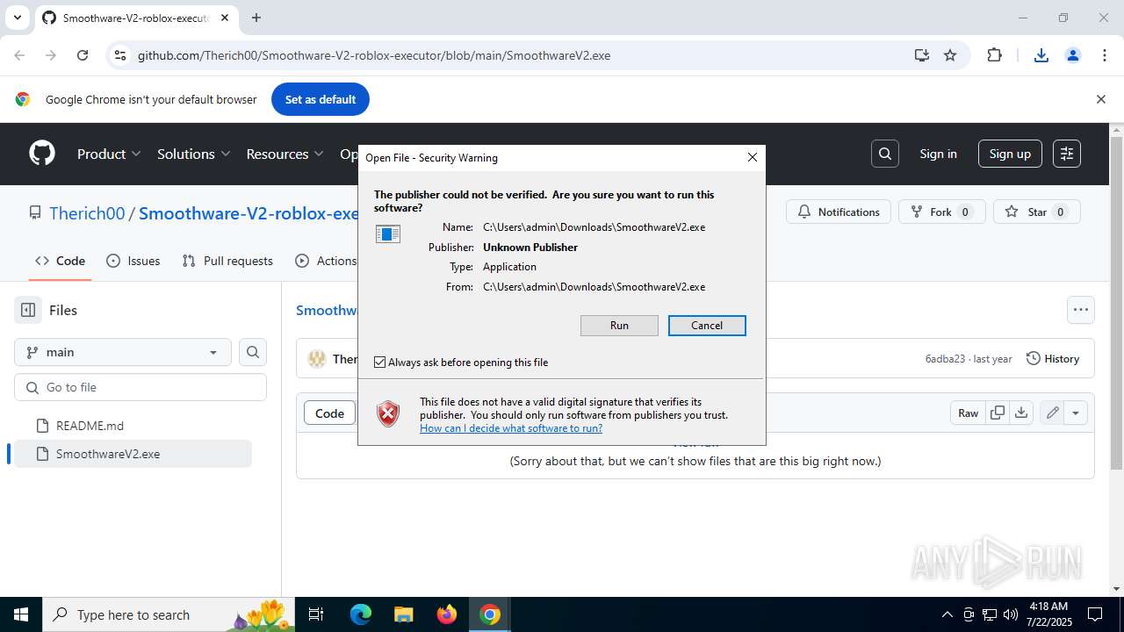Cancel the security warning dialog
This screenshot has width=1124, height=632.
pos(707,325)
